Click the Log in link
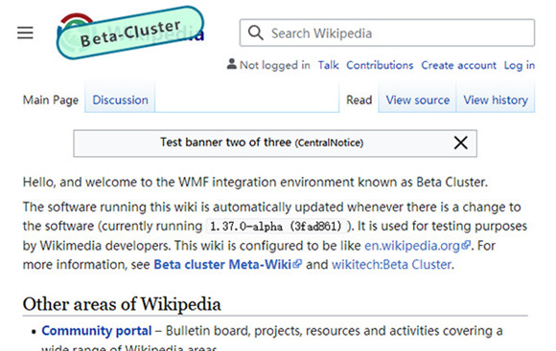 pyautogui.click(x=520, y=65)
